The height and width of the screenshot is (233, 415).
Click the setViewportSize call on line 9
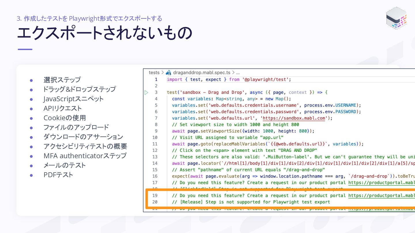(243, 131)
